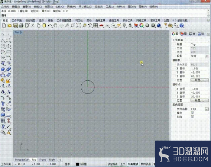Open the Layers icon in the toolbar
This screenshot has width=211, height=167.
click(136, 25)
